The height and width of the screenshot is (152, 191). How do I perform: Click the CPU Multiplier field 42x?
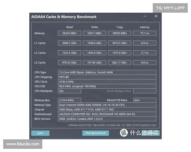[x=69, y=91]
